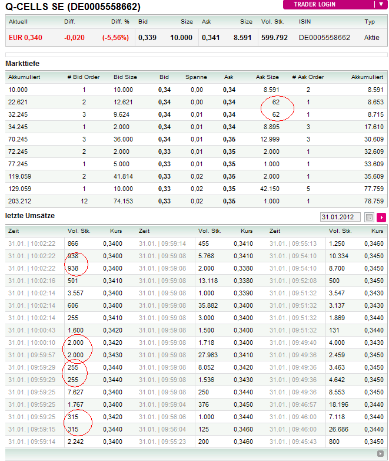Select the current price EUR 0,340

(25, 37)
